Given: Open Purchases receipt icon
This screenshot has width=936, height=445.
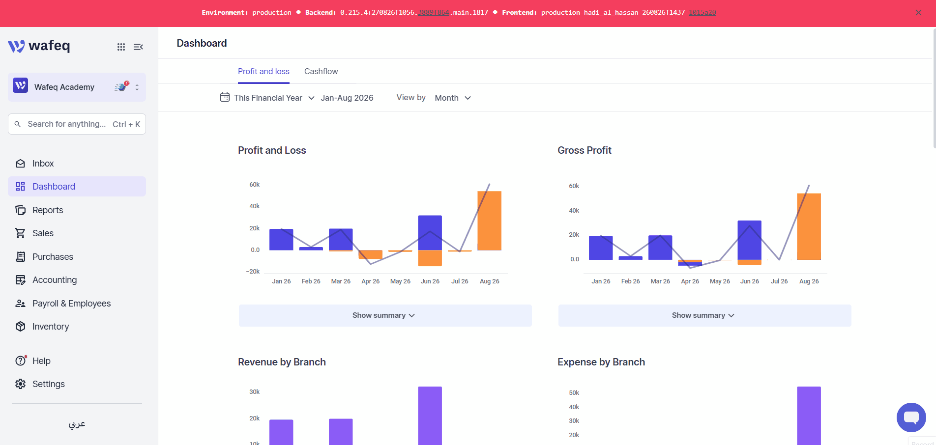Looking at the screenshot, I should (x=20, y=257).
